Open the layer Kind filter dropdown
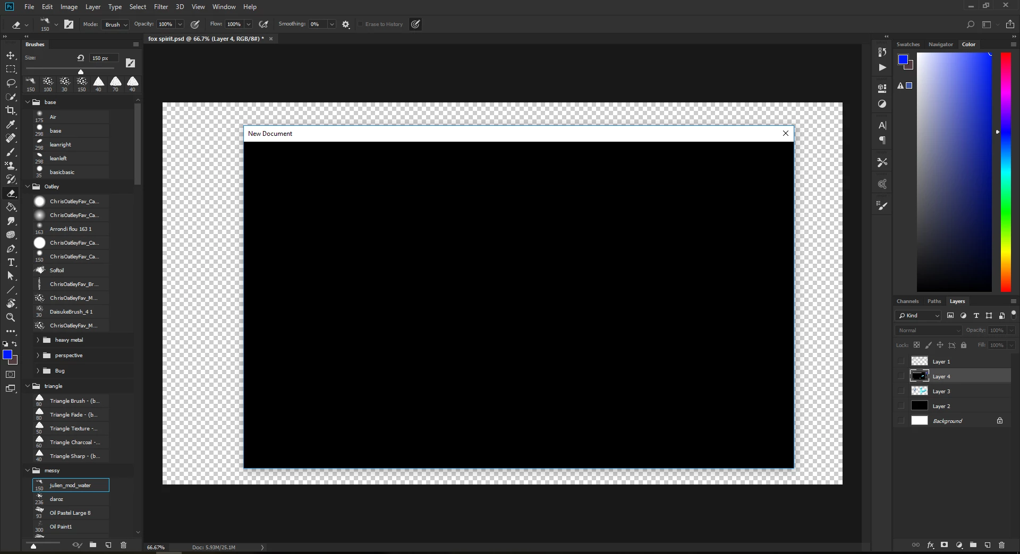This screenshot has height=554, width=1020. coord(919,316)
